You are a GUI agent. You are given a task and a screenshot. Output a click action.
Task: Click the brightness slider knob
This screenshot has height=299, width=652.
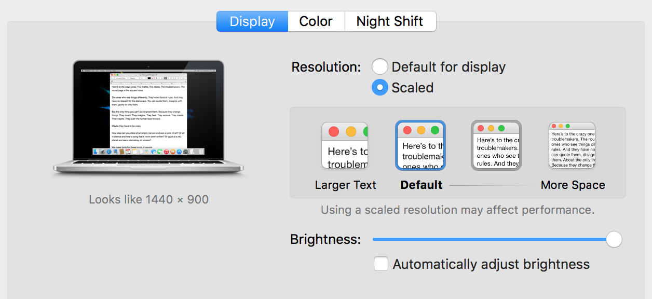614,239
